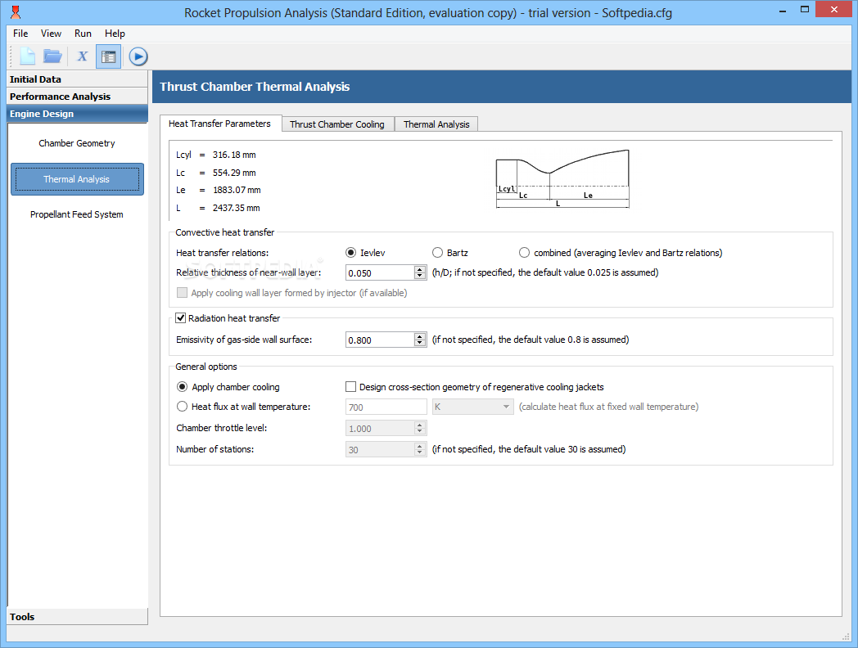This screenshot has height=648, width=858.
Task: Open the Run menu
Action: click(x=83, y=34)
